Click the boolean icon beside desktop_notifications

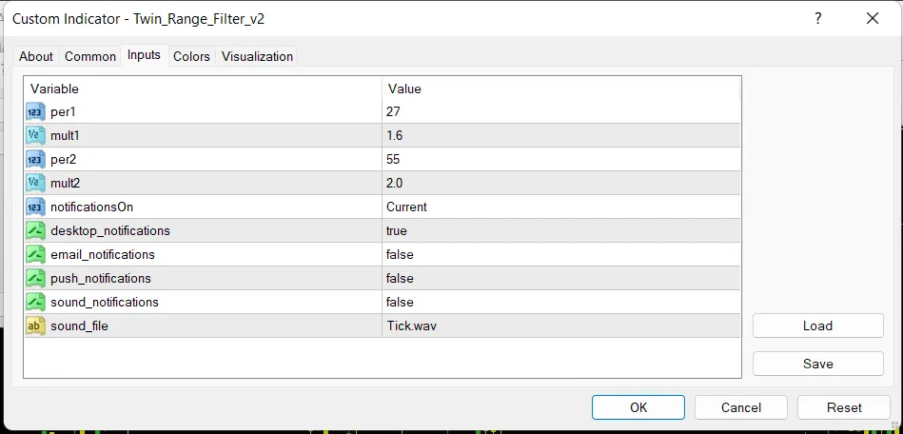coord(36,230)
